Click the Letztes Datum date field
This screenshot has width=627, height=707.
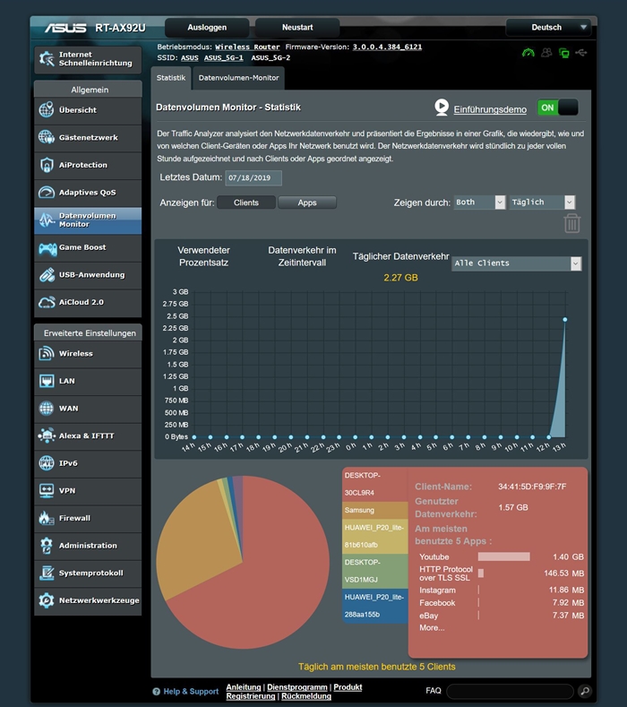(x=253, y=177)
